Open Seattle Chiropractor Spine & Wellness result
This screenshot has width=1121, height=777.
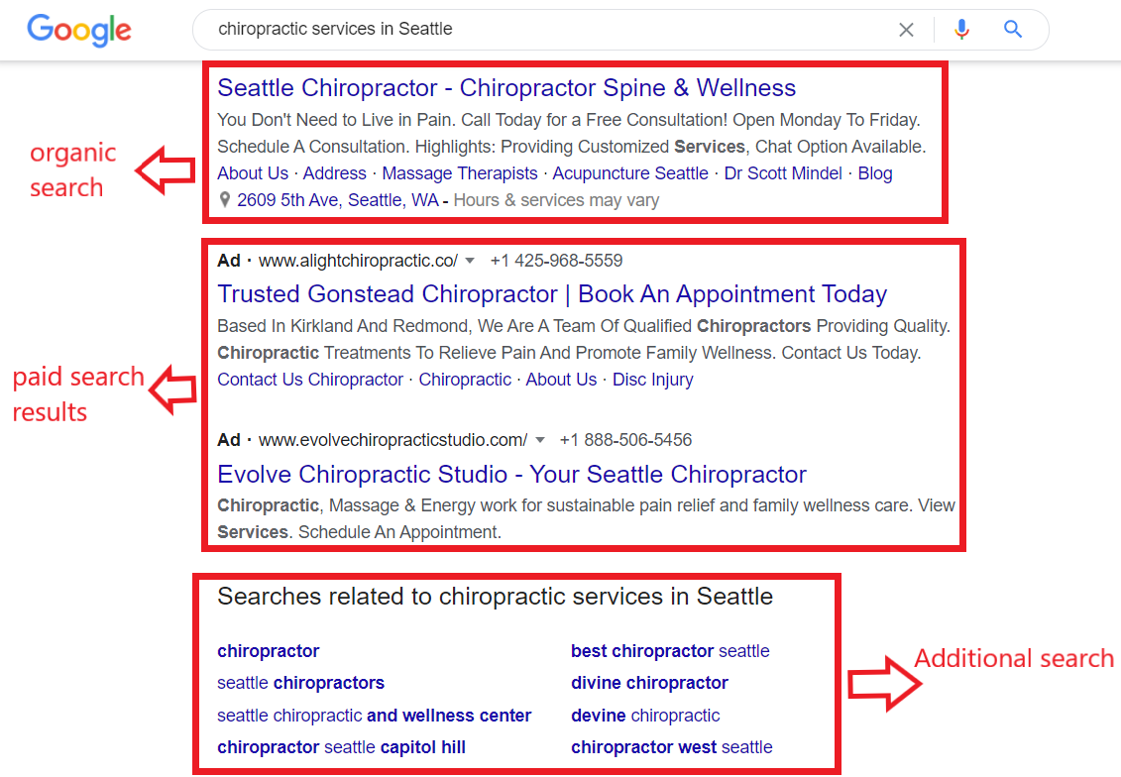point(506,88)
